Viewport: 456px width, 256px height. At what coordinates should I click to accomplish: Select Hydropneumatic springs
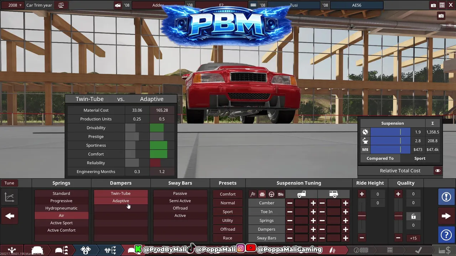click(x=61, y=208)
